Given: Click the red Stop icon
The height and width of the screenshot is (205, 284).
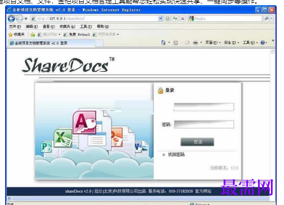Looking at the screenshot, I should pyautogui.click(x=183, y=19).
